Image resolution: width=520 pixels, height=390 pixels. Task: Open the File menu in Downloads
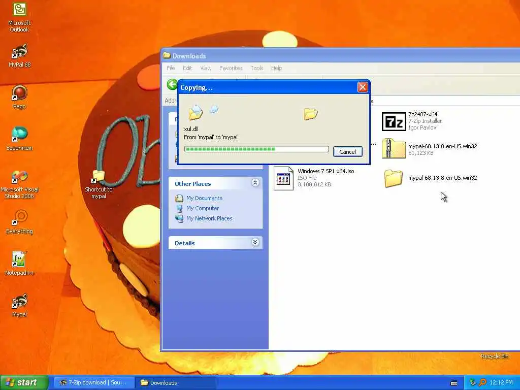171,68
